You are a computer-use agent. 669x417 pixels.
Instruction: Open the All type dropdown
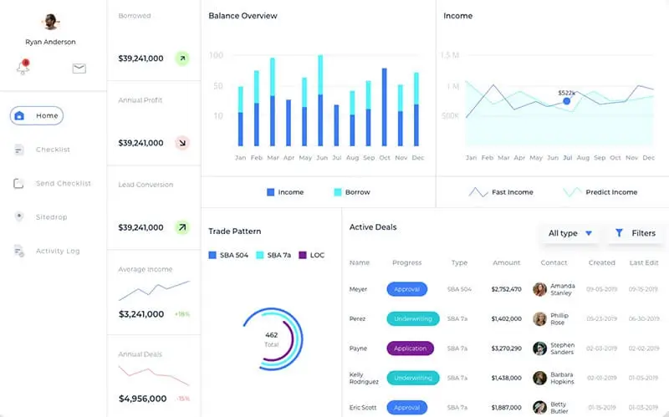pyautogui.click(x=570, y=233)
